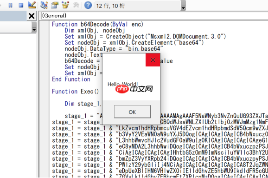The width and height of the screenshot is (268, 178).
Task: Open the Object Browser icon
Action: (x=65, y=5)
